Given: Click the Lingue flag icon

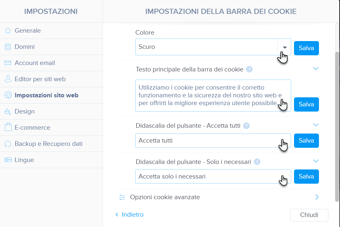Looking at the screenshot, I should click(x=8, y=160).
